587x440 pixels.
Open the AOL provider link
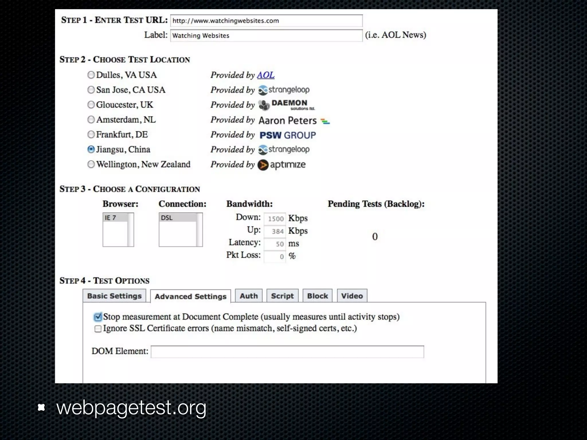266,75
